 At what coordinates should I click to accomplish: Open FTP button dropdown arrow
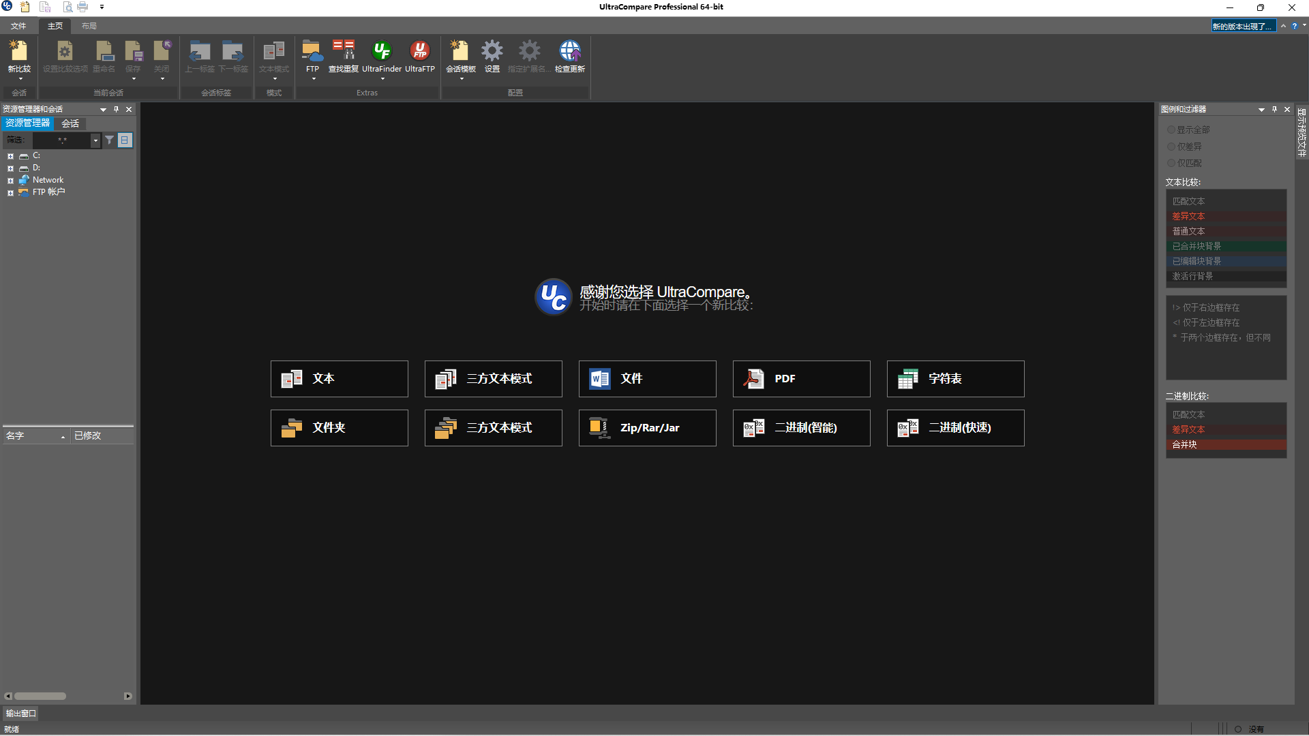(x=314, y=79)
